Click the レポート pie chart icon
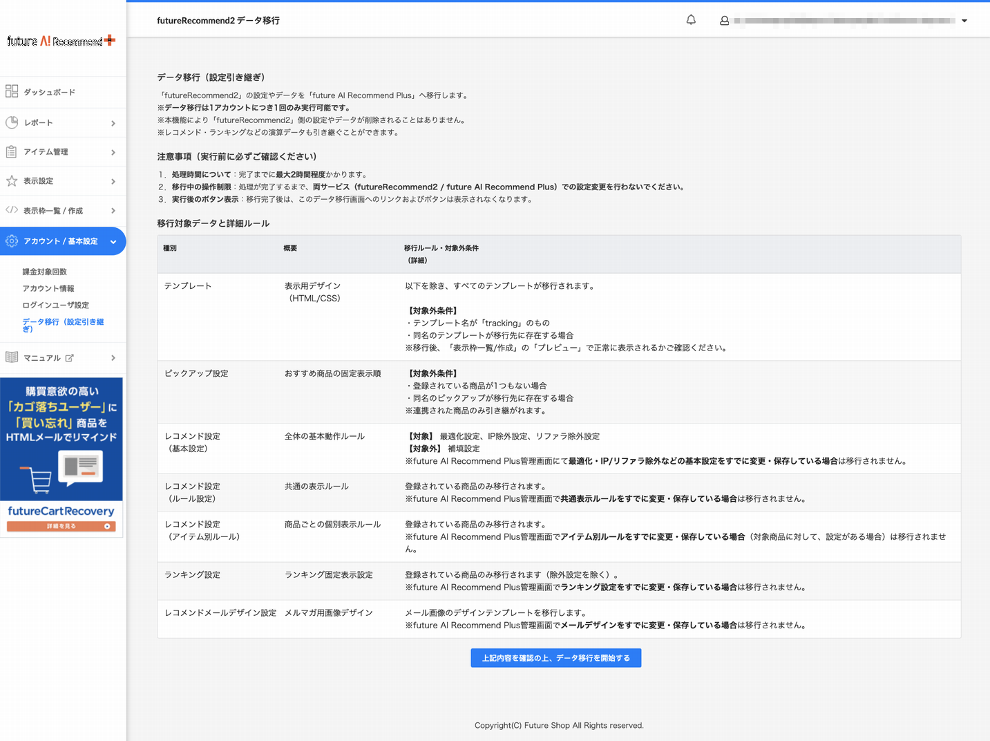Viewport: 990px width, 741px height. click(12, 122)
